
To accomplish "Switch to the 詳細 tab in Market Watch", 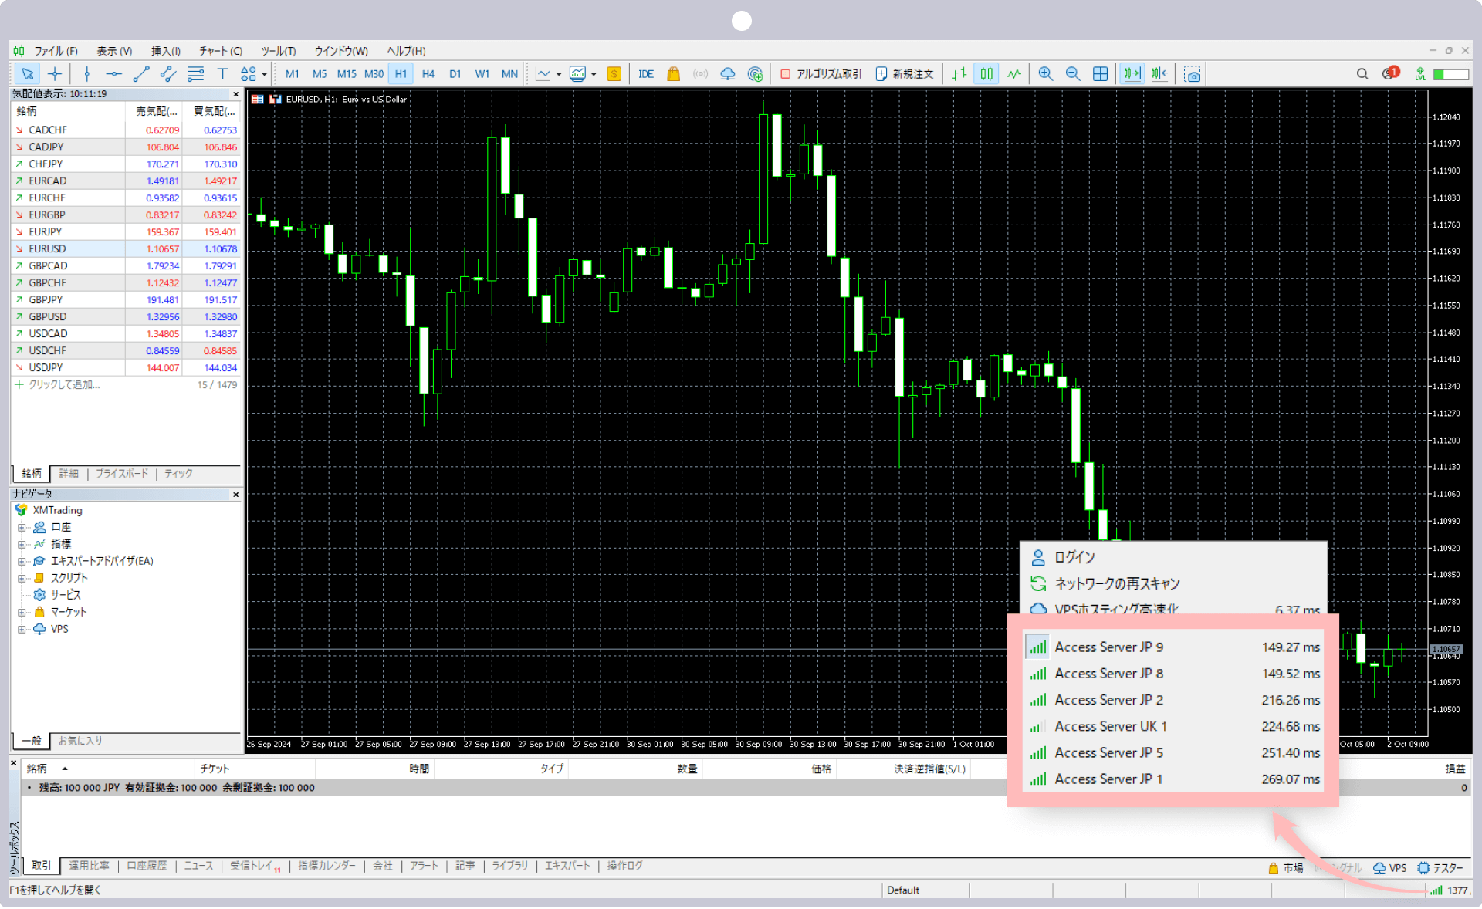I will 69,474.
